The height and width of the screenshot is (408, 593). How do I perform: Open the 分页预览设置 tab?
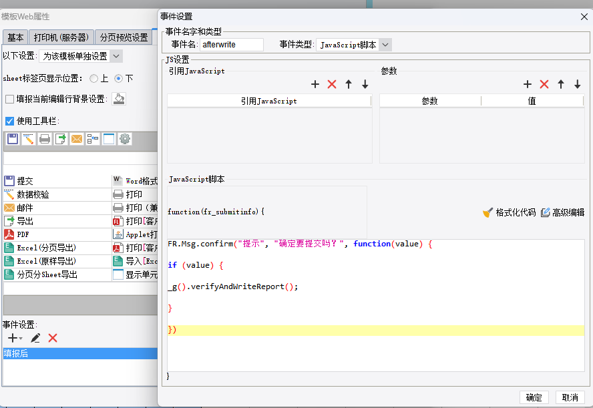123,37
